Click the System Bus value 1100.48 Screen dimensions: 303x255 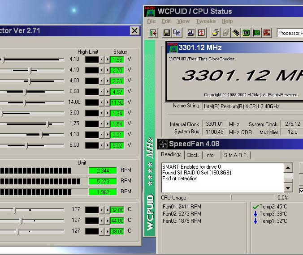[214, 132]
